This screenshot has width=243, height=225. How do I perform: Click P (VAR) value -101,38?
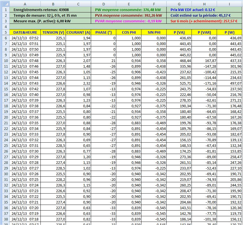point(204,219)
